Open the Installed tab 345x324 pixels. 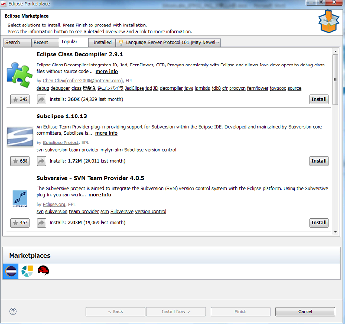(x=102, y=42)
